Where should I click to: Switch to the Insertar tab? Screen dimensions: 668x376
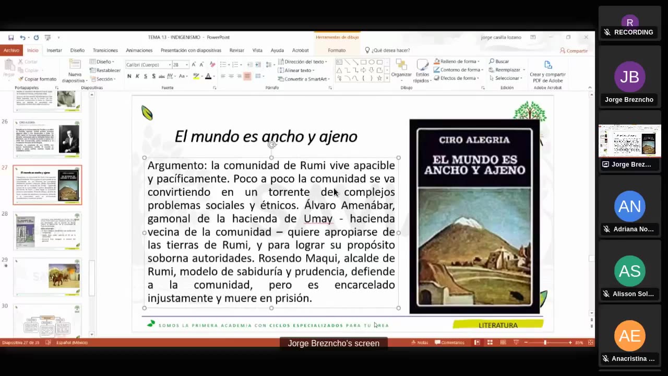[x=54, y=51]
